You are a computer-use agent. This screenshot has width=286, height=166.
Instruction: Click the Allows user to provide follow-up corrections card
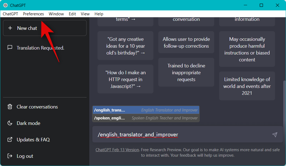click(x=186, y=42)
